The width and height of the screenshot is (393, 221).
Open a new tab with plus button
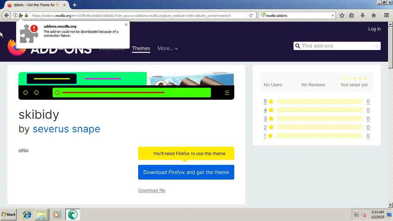75,5
